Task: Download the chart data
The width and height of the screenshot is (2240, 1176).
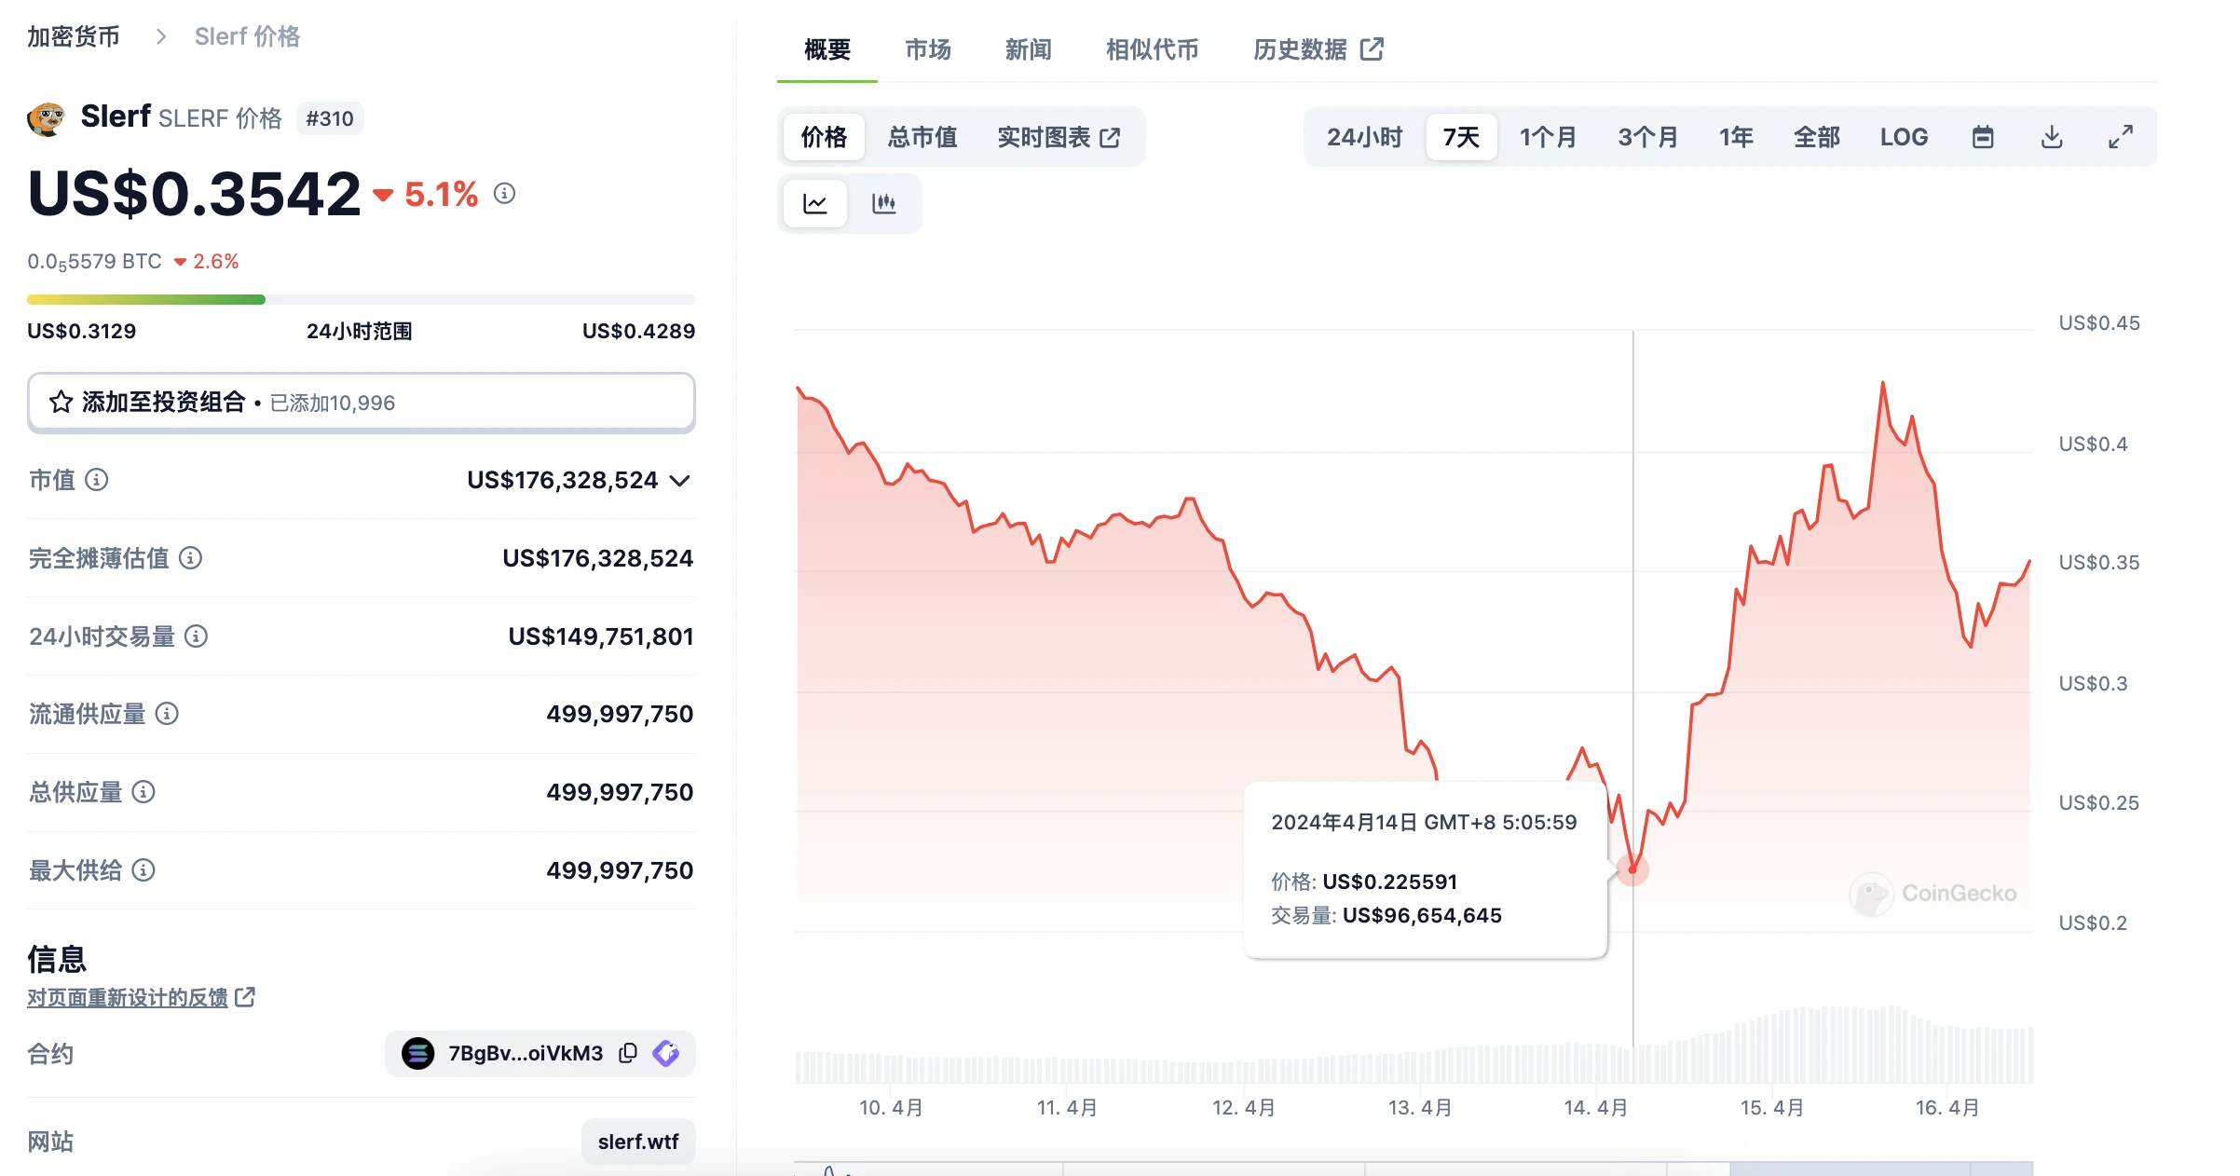Action: (x=2052, y=136)
